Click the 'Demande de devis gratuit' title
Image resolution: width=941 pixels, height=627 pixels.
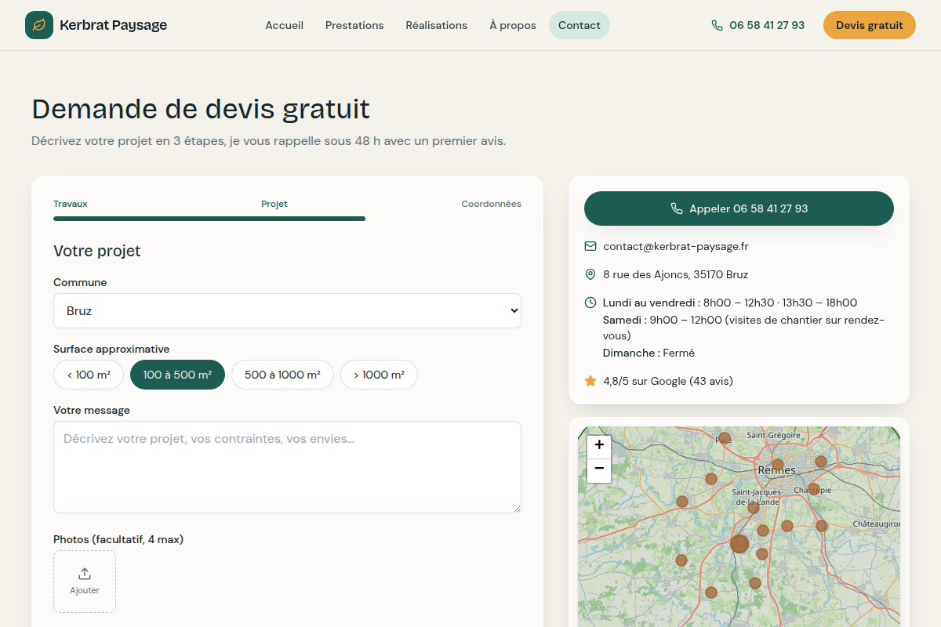[x=201, y=109]
